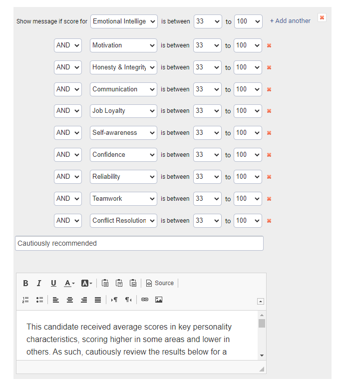Image resolution: width=338 pixels, height=387 pixels.
Task: Click inside the message body text area
Action: pos(137,336)
